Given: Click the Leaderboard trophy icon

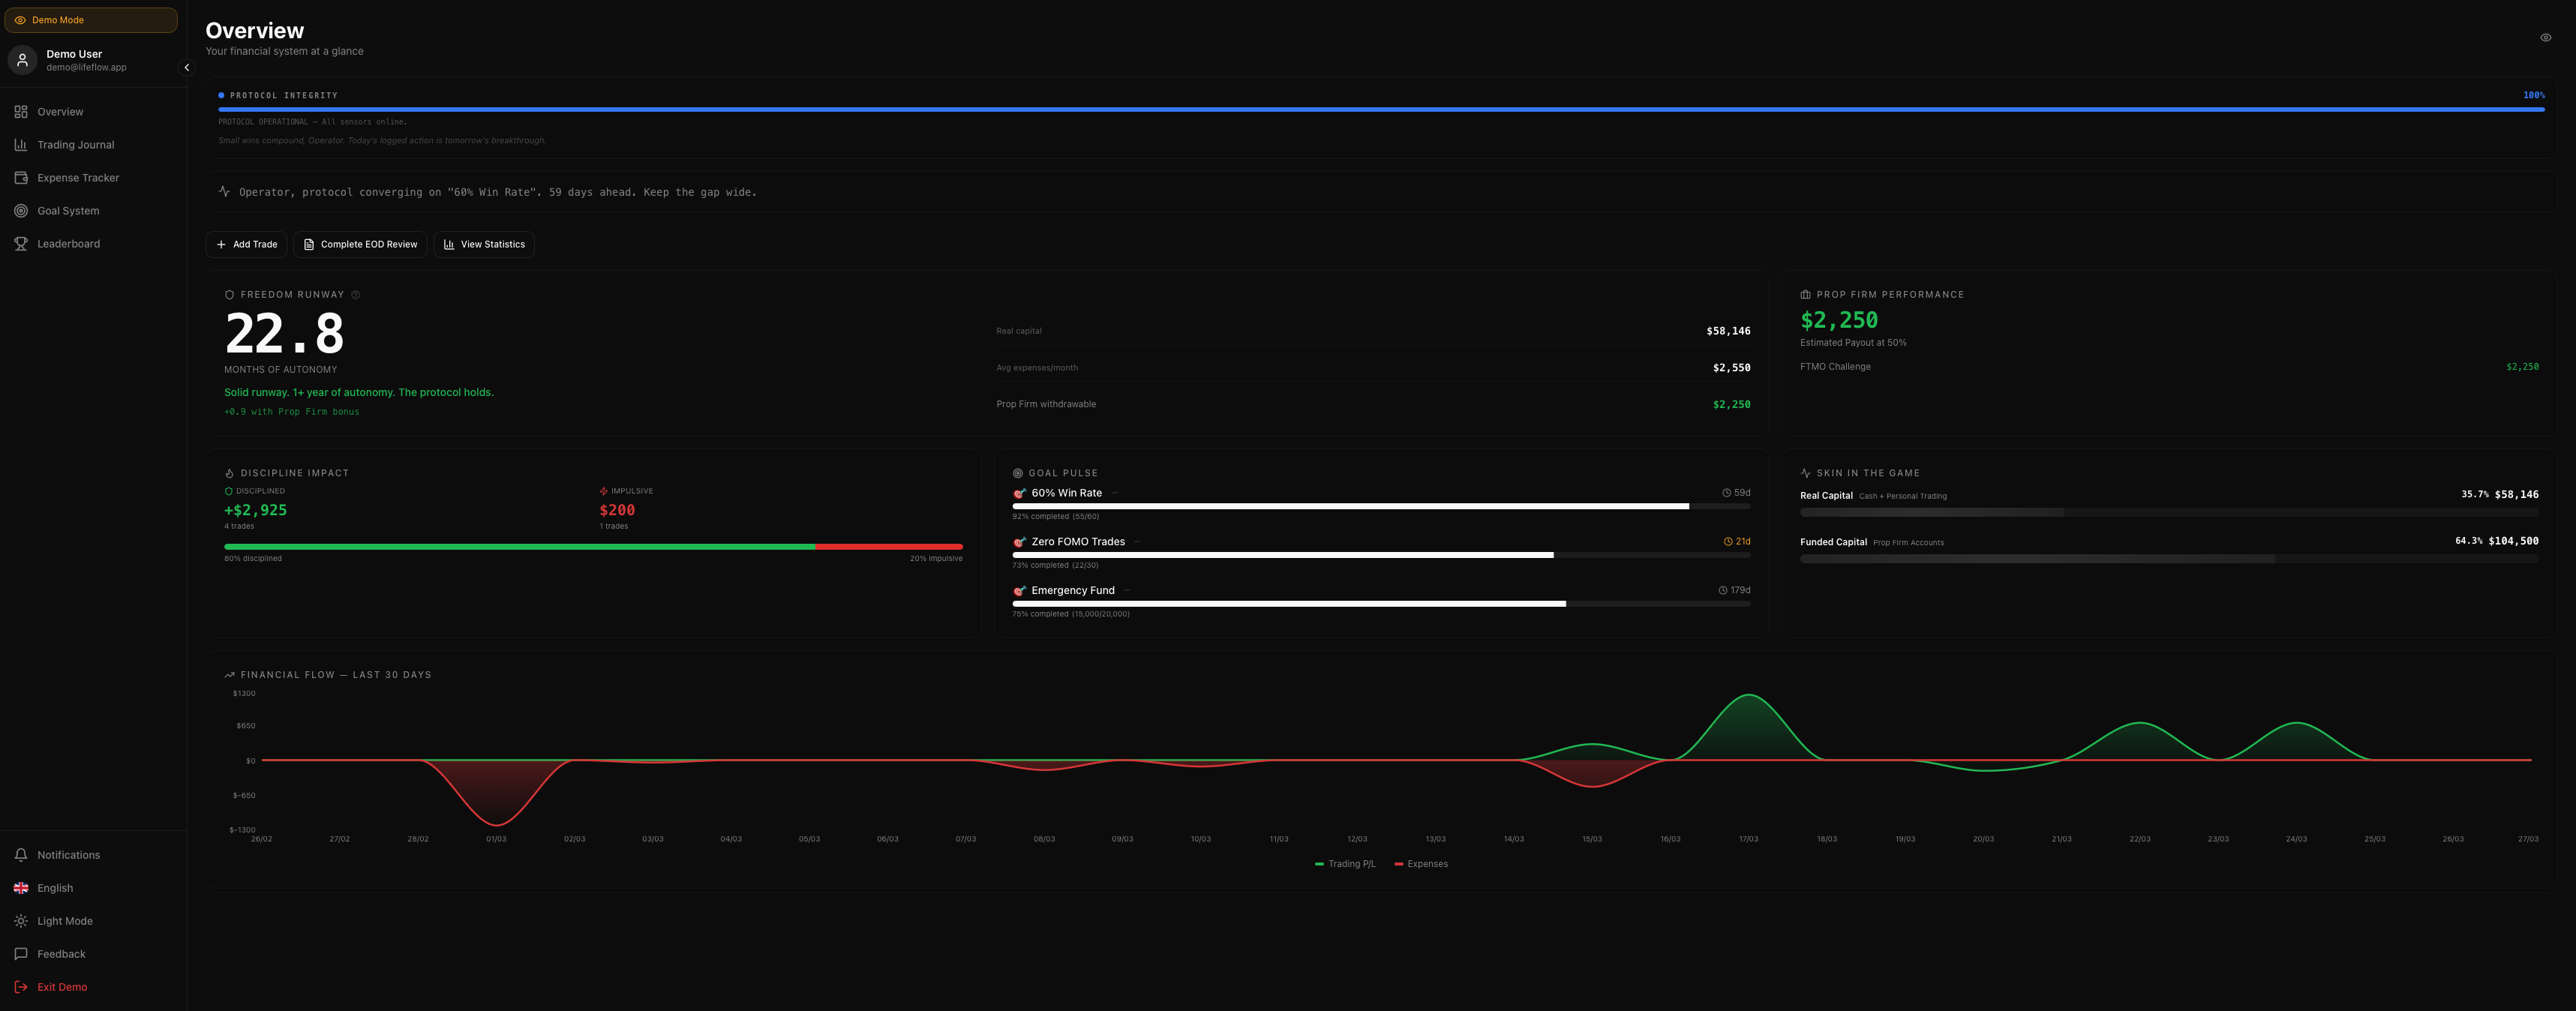Looking at the screenshot, I should [21, 244].
